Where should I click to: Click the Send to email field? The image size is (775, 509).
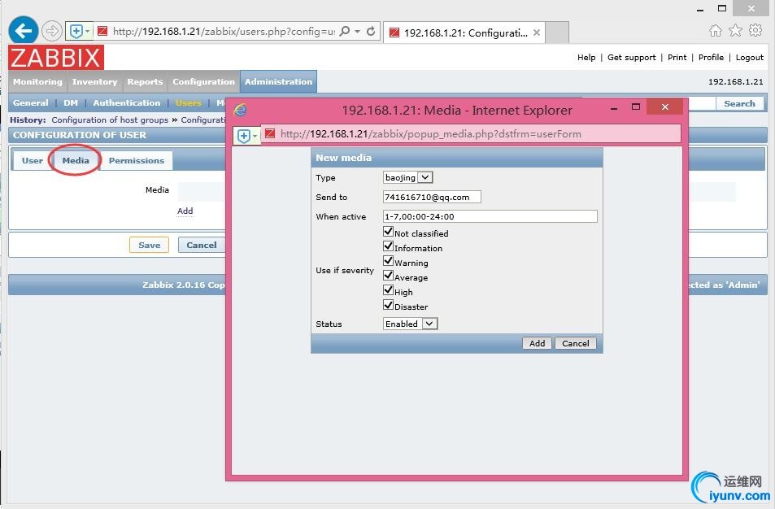(432, 197)
